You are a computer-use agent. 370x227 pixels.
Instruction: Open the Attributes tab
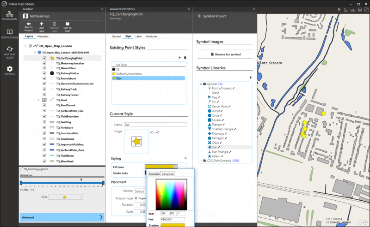(152, 36)
